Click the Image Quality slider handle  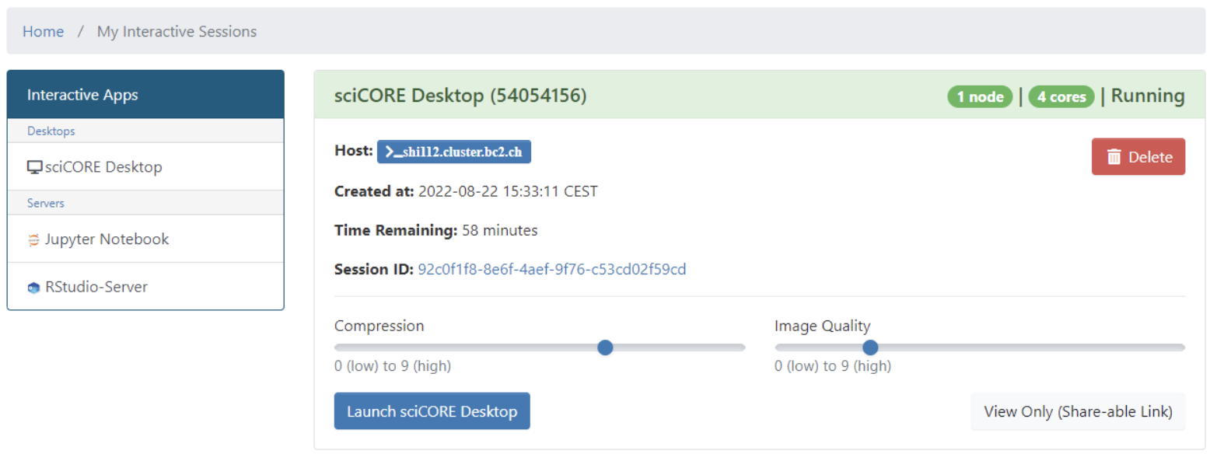click(870, 347)
